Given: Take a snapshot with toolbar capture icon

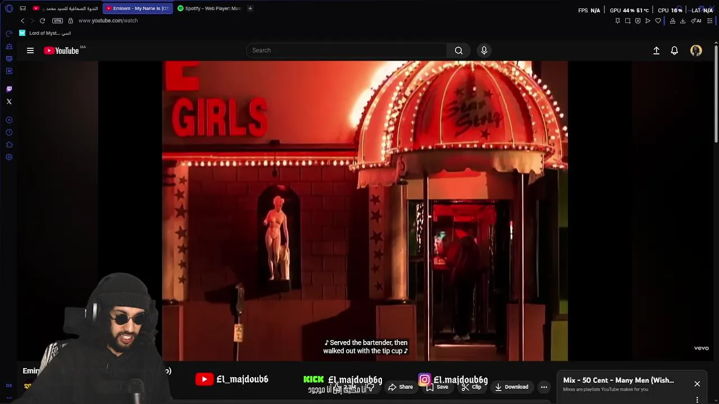Looking at the screenshot, I should pyautogui.click(x=627, y=21).
